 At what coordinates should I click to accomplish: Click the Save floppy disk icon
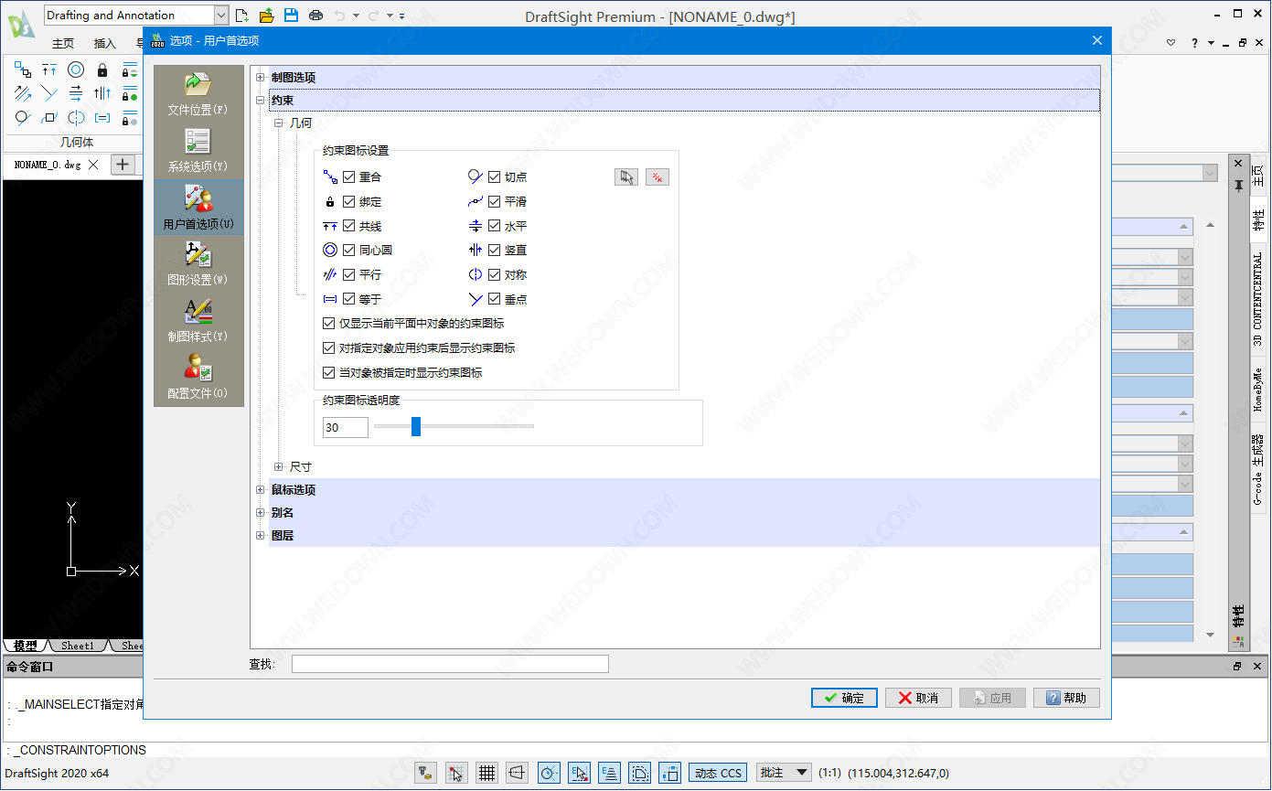[291, 15]
